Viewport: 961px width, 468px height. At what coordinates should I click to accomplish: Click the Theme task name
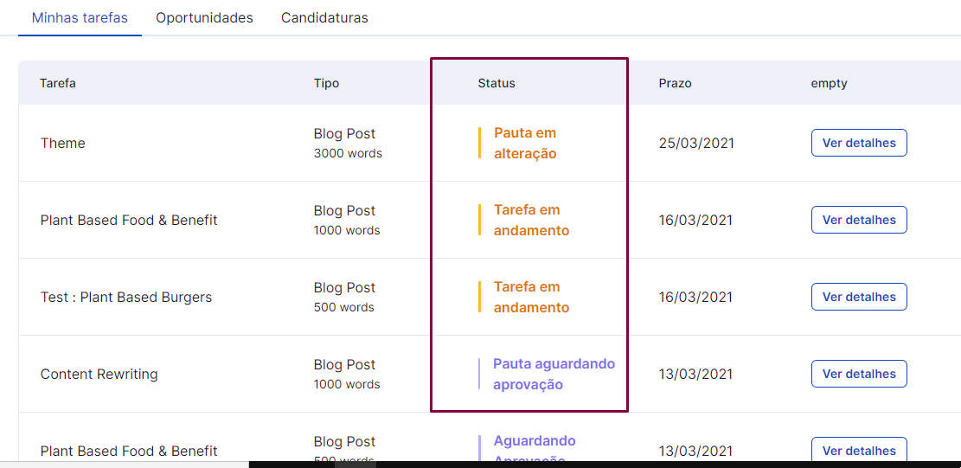pyautogui.click(x=62, y=144)
